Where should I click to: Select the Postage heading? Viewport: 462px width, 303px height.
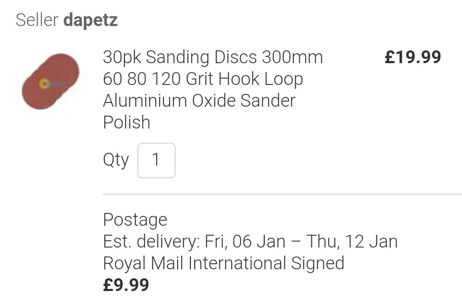tap(135, 219)
